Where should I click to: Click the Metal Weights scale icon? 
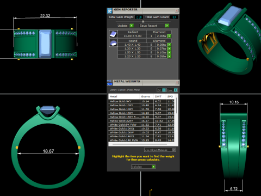[x=110, y=83]
